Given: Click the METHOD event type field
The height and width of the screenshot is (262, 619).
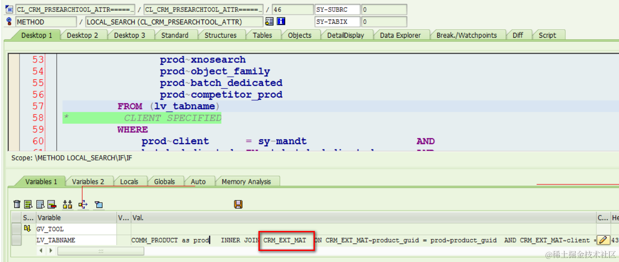Looking at the screenshot, I should coord(46,22).
